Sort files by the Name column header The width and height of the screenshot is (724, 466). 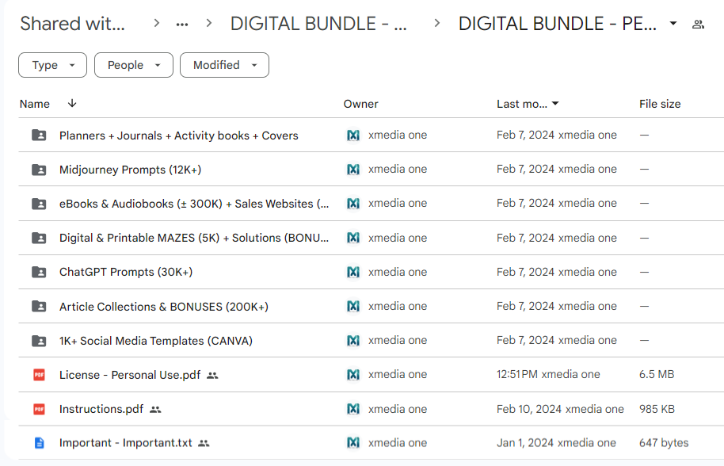35,104
